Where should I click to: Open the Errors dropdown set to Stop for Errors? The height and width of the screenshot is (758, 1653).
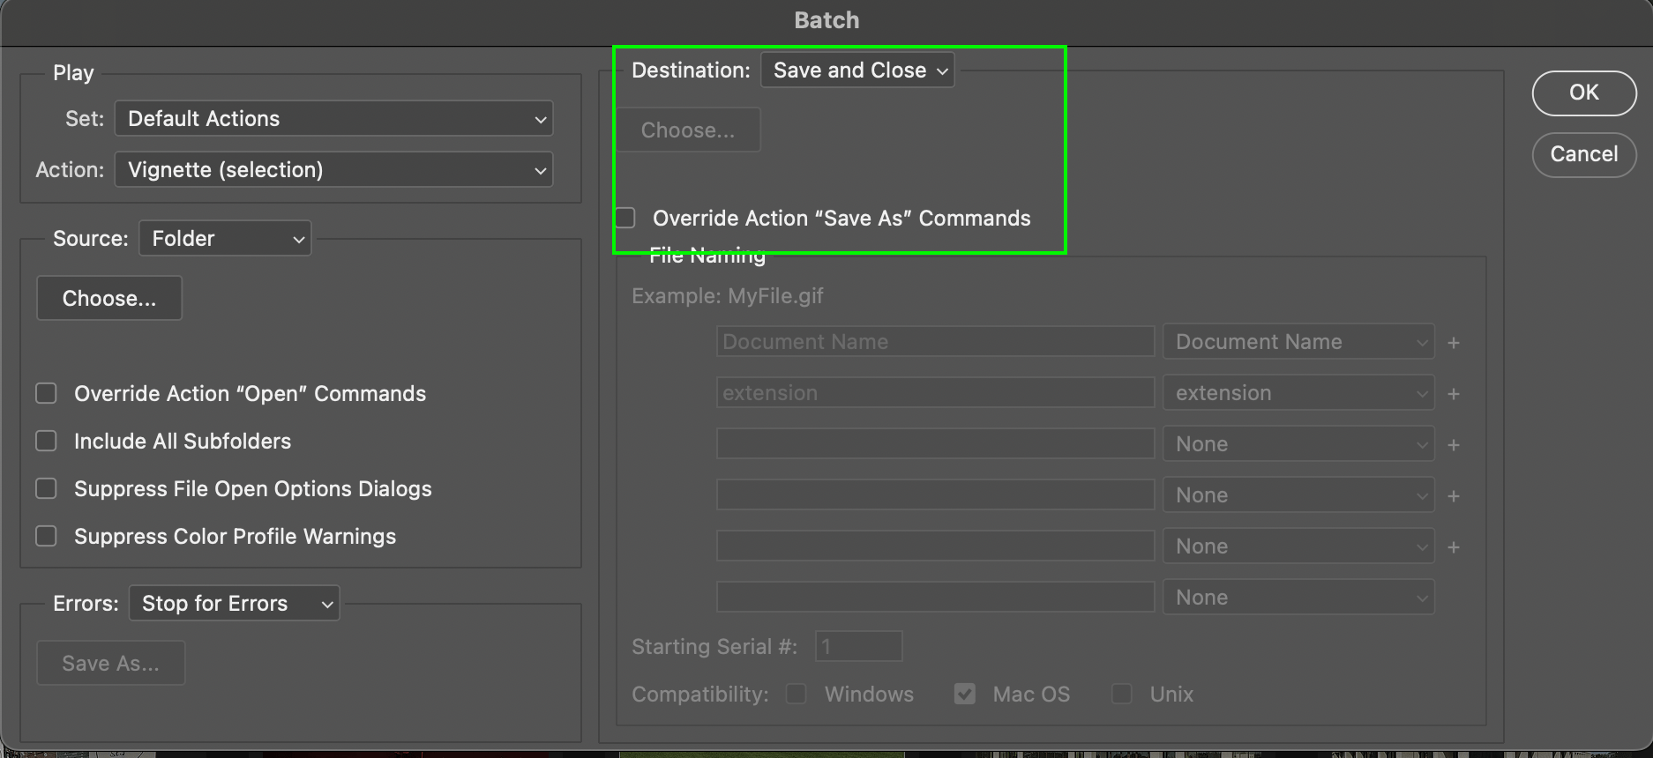click(235, 604)
